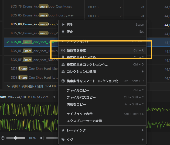
Task: Select 検索結果をコレクション化... menu entry
Action: (x=103, y=64)
